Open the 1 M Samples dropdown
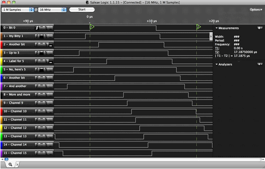The height and width of the screenshot is (169, 265). (x=18, y=10)
